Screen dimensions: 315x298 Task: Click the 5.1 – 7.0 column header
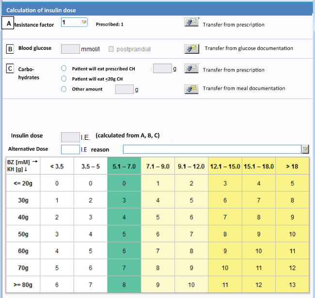(124, 166)
